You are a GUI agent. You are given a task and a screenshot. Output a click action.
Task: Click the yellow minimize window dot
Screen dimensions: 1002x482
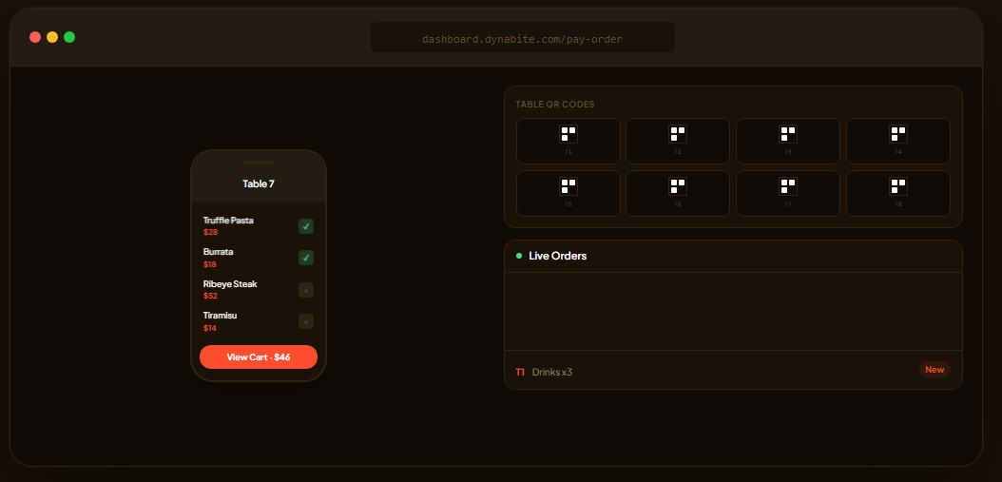tap(52, 37)
